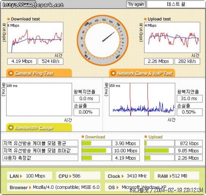Image resolution: width=206 pixels, height=195 pixels.
Task: Click the 872 kbps upload bar
Action: coord(159,143)
